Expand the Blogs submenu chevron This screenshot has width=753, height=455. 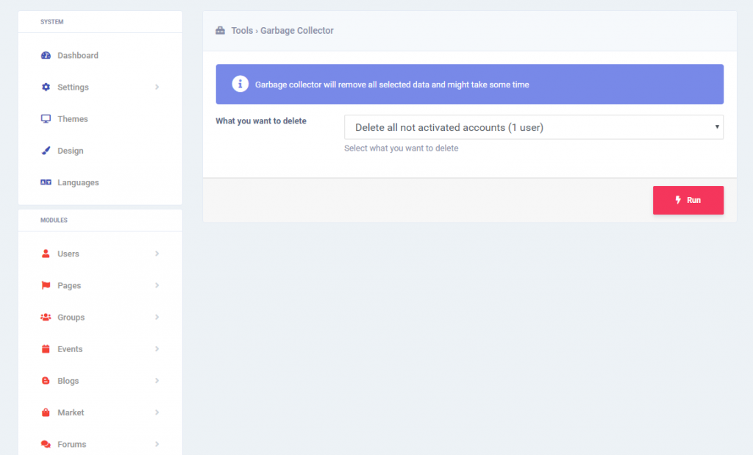[x=157, y=381]
